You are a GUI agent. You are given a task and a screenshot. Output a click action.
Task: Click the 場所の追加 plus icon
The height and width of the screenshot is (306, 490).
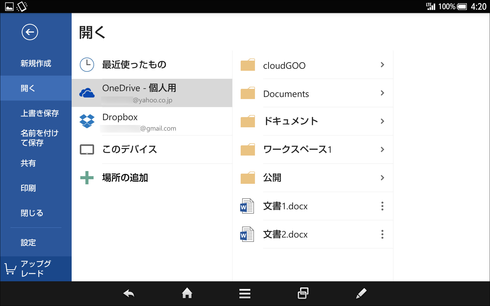87,178
